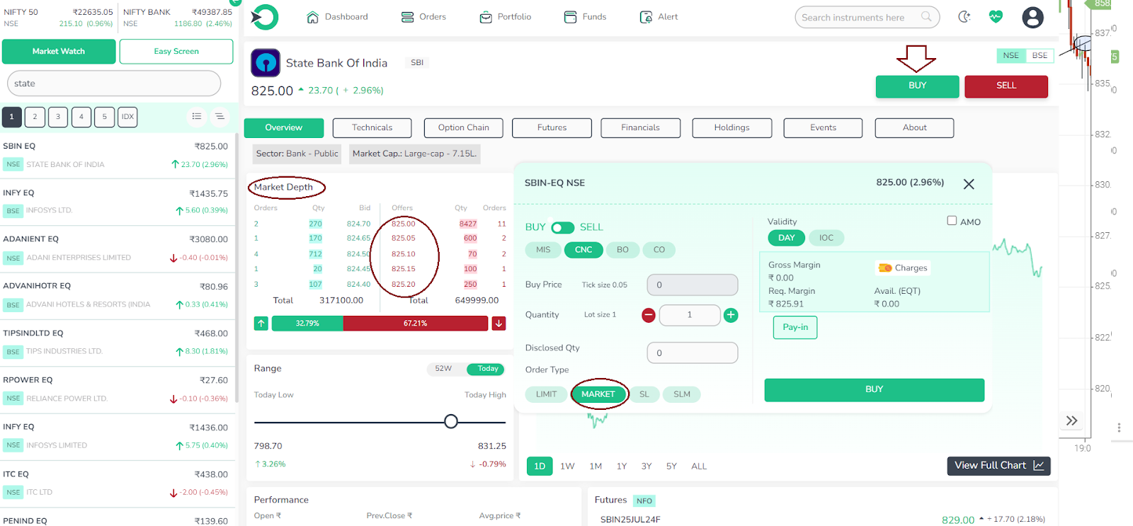Select the Today range option
Screen dimensions: 1133x526
pyautogui.click(x=487, y=369)
